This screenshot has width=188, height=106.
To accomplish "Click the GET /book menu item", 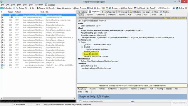I will pyautogui.click(x=38, y=5).
